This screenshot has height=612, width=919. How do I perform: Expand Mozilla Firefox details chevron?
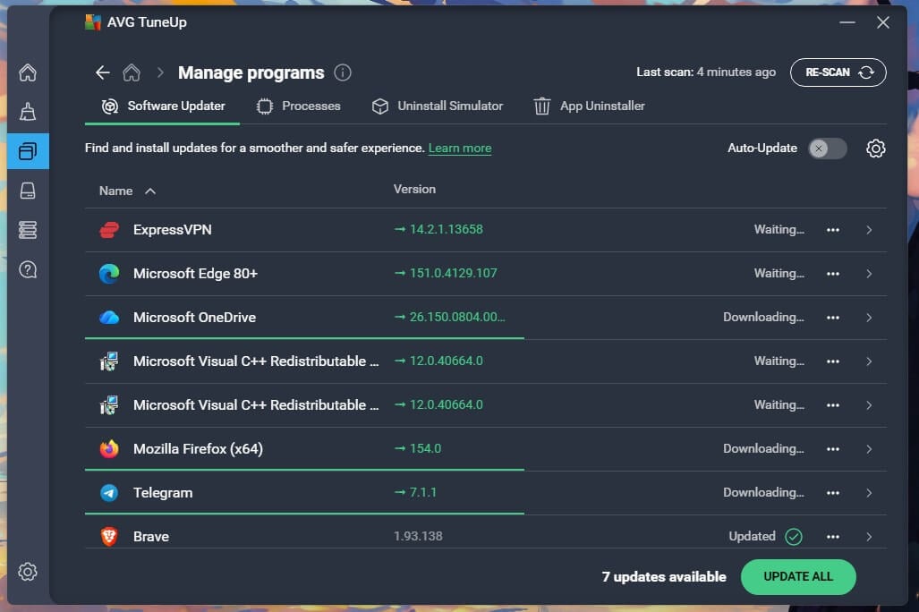point(869,449)
